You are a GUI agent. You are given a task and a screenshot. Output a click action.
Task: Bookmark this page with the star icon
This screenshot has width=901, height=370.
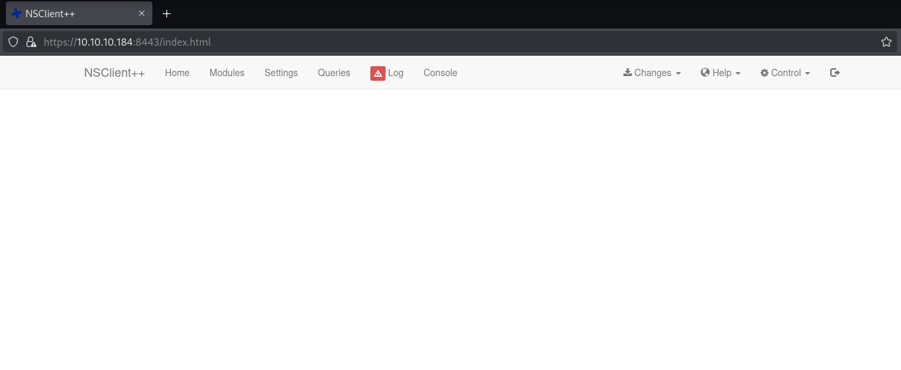tap(886, 42)
